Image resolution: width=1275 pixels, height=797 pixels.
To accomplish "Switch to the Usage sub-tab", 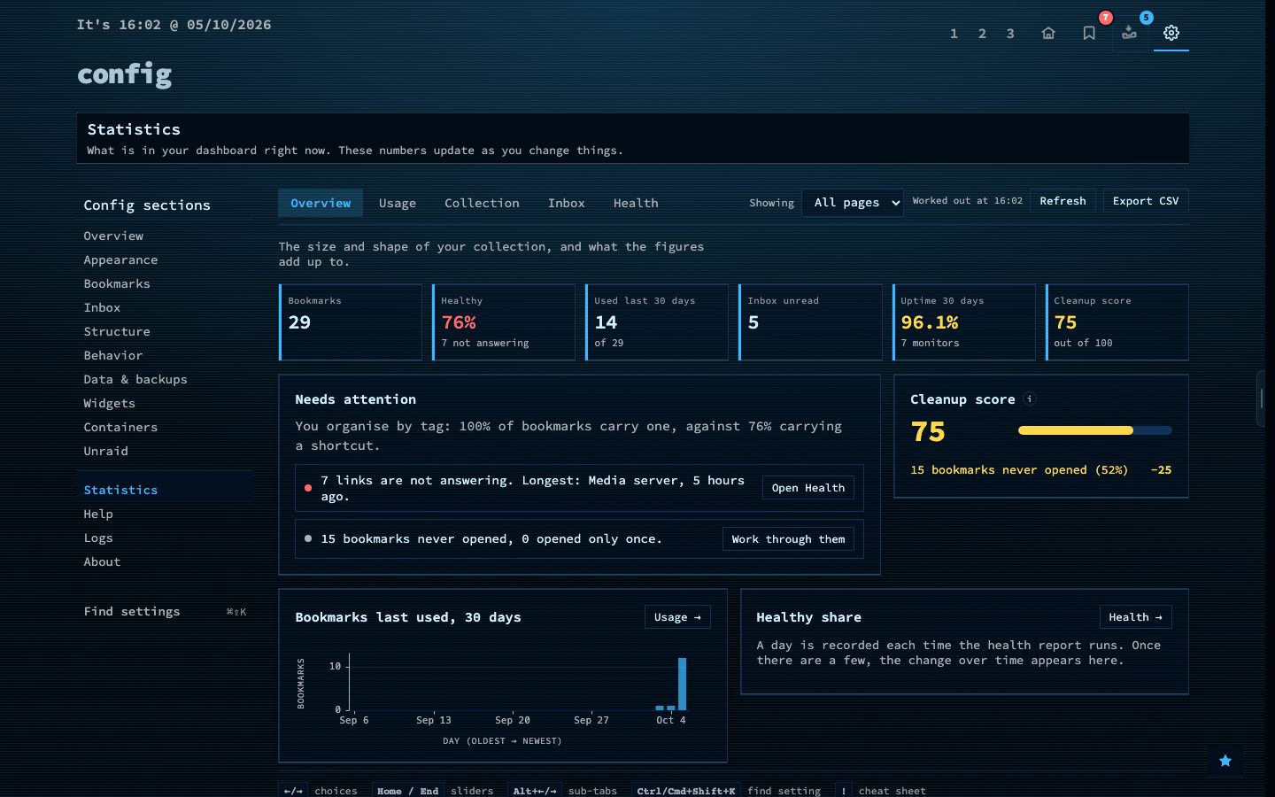I will click(398, 203).
